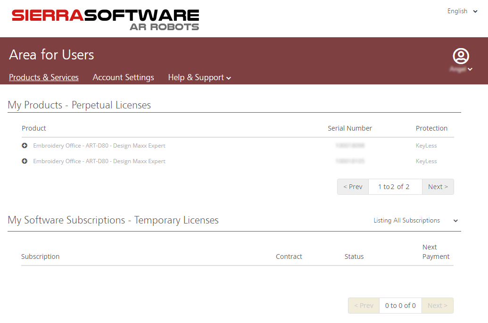
Task: Expand the first Embroidery Office product row
Action: click(x=25, y=146)
